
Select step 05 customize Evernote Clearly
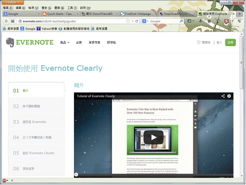tap(36, 153)
